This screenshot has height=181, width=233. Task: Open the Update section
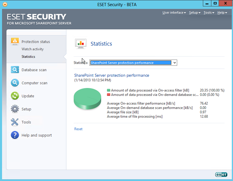point(28,96)
